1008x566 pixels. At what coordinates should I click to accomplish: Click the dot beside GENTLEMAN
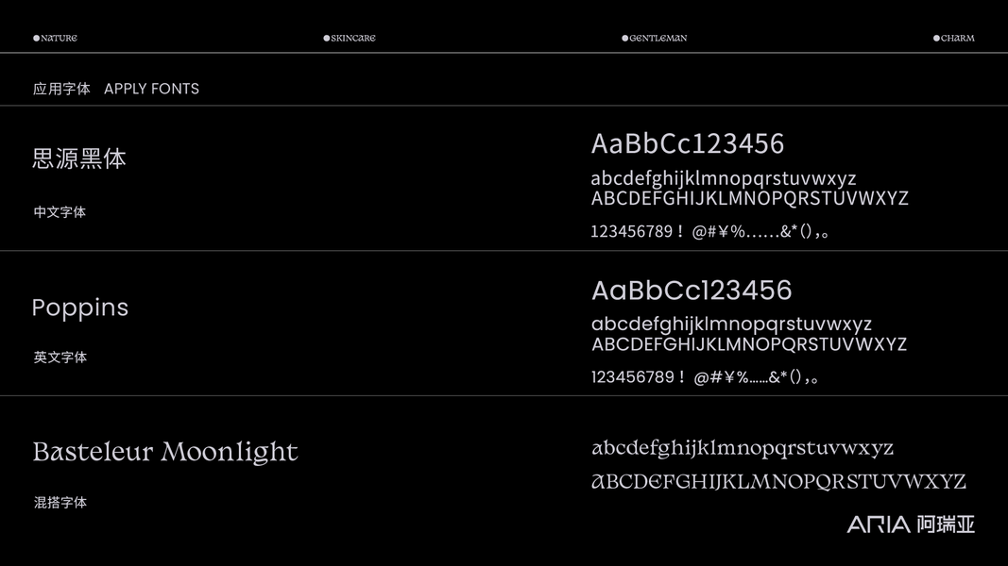(624, 39)
